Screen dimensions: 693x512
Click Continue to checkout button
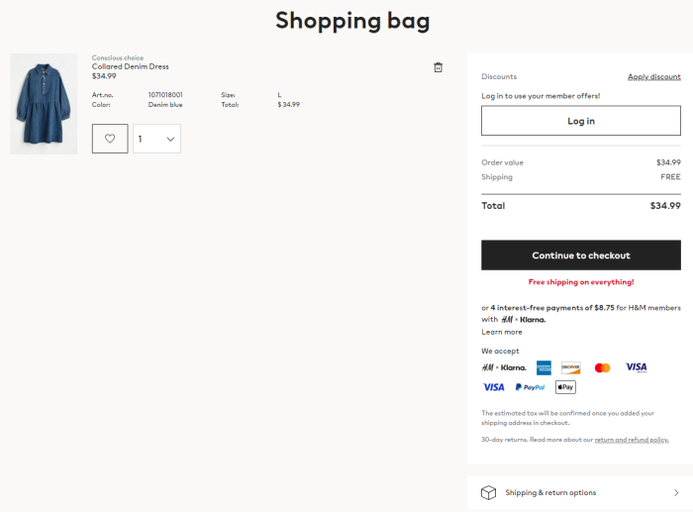click(581, 256)
